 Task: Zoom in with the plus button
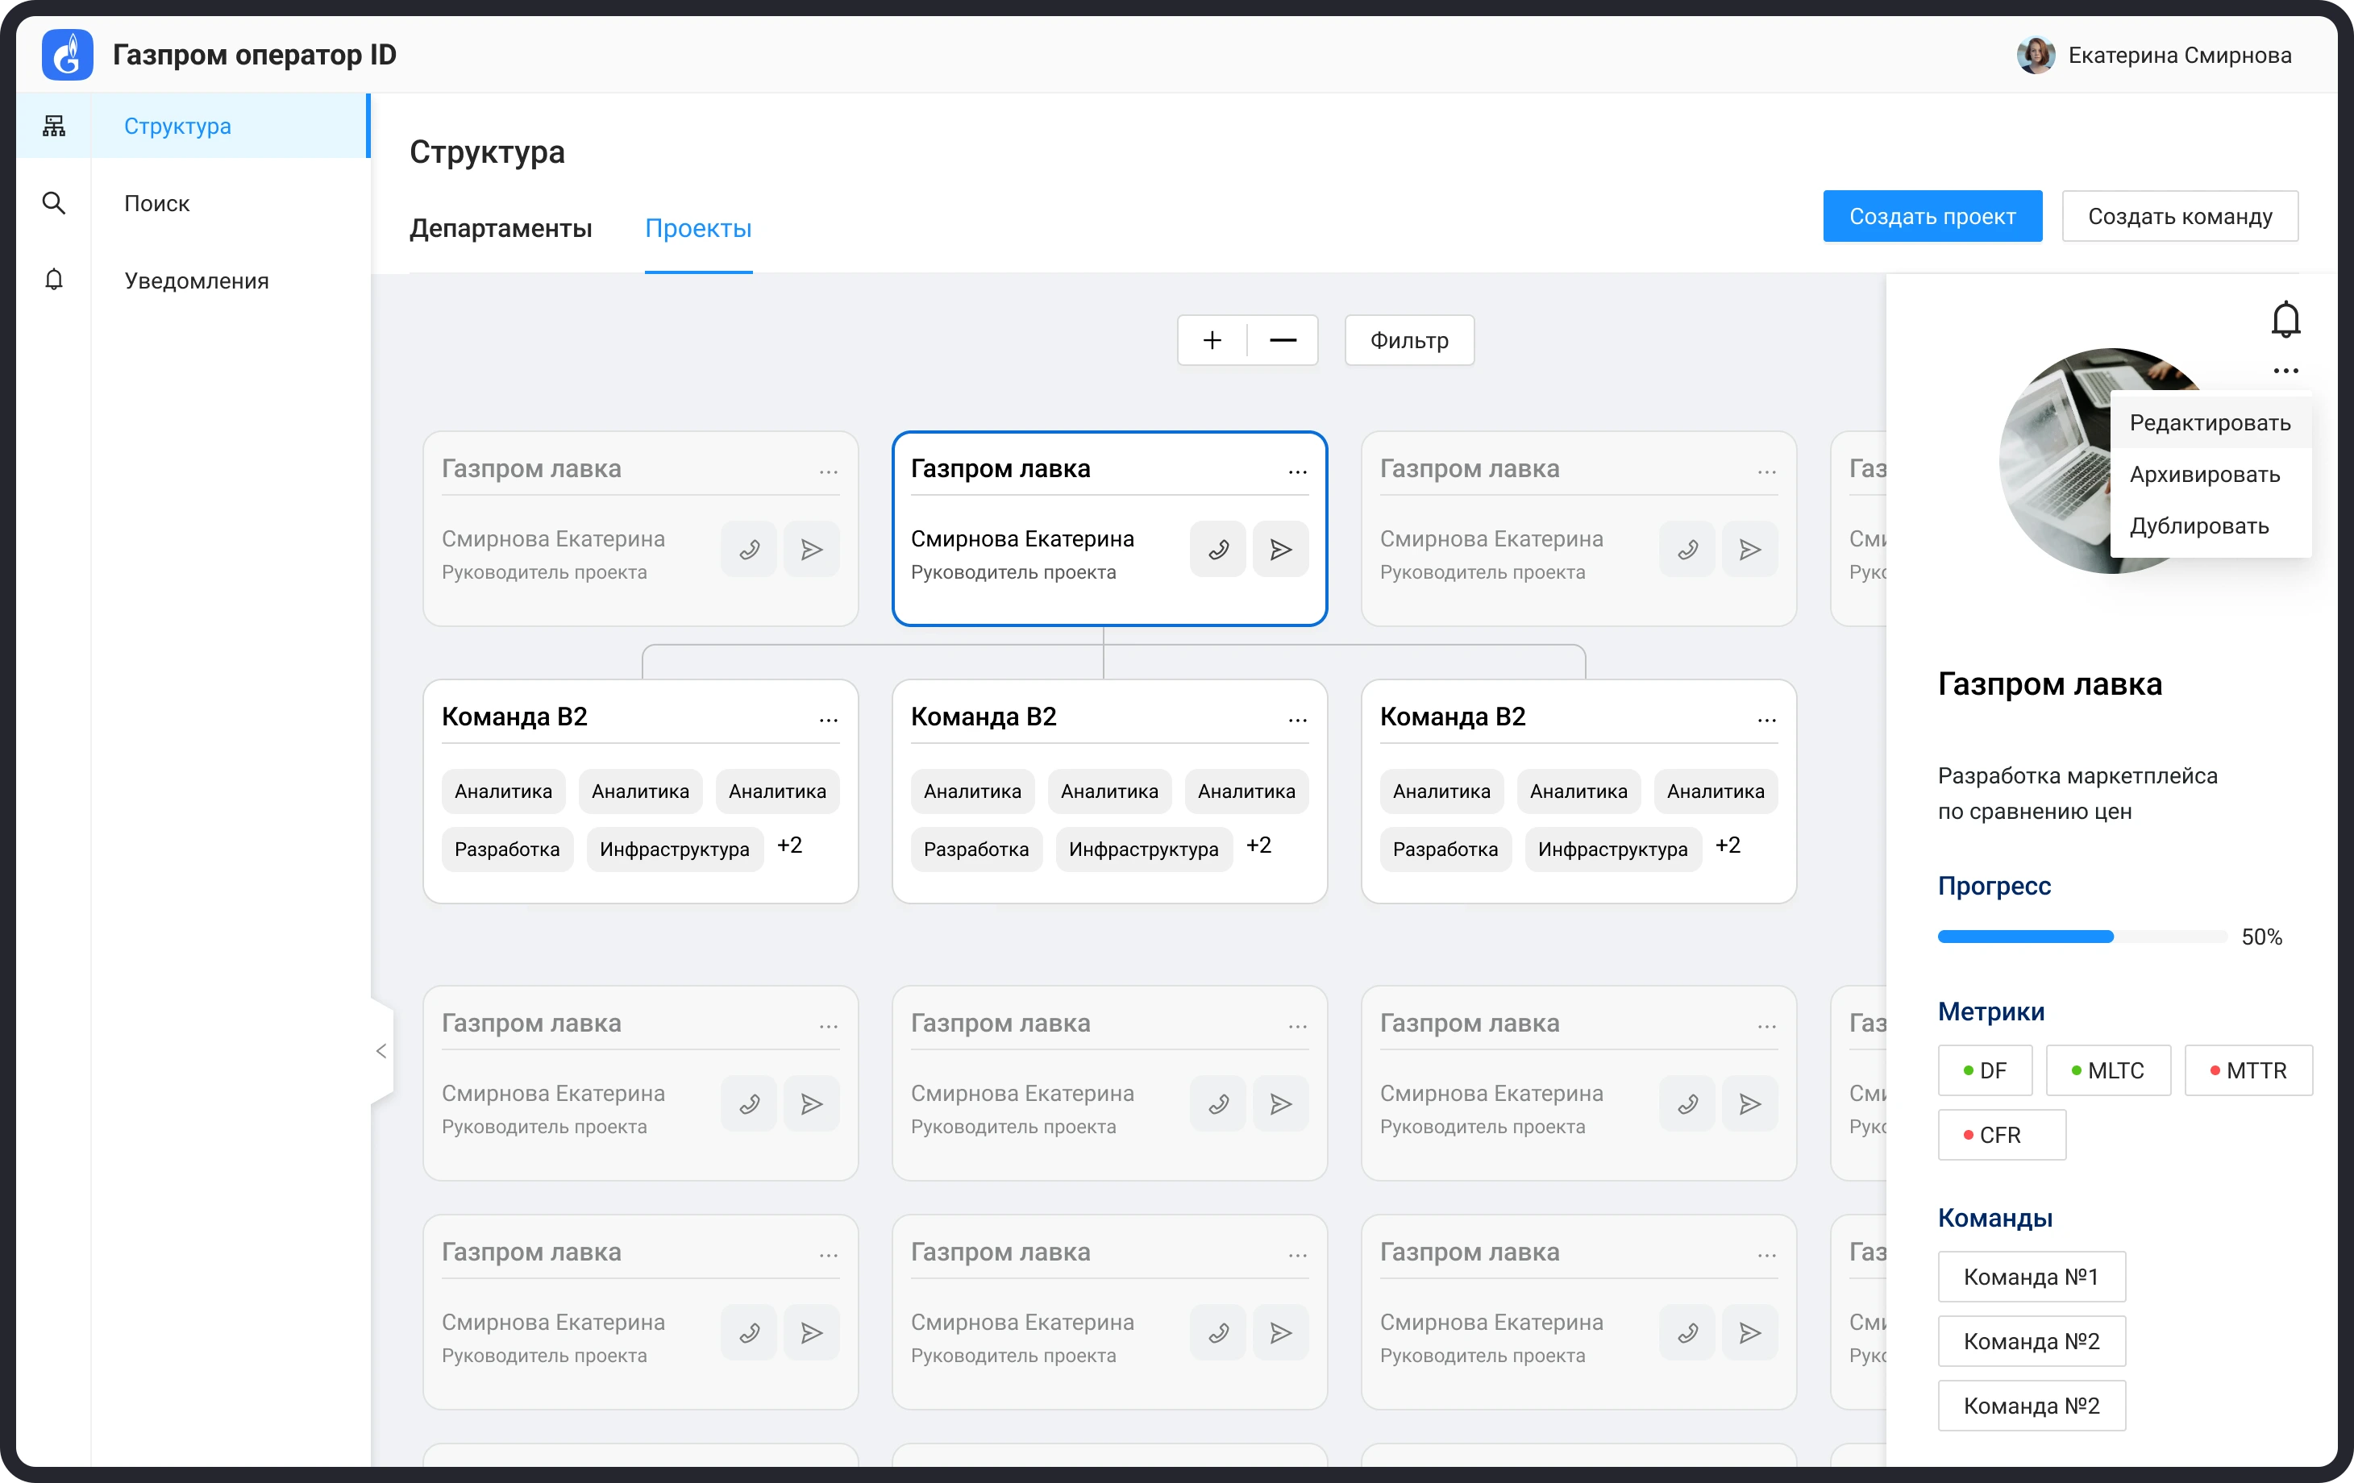tap(1212, 340)
